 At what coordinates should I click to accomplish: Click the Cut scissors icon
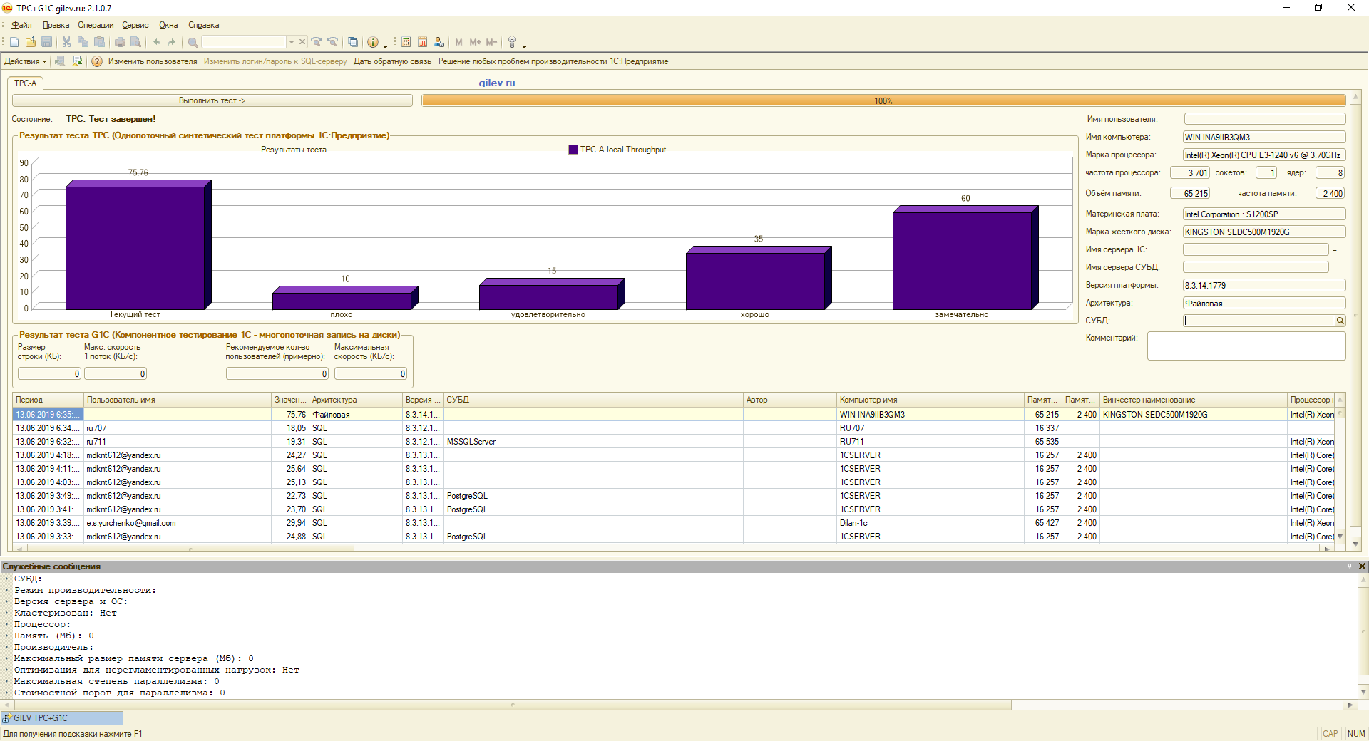66,42
